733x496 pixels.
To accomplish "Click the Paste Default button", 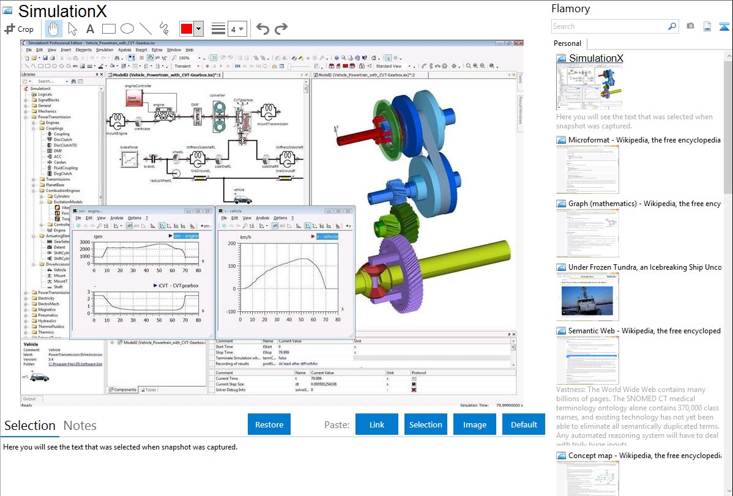I will click(524, 424).
